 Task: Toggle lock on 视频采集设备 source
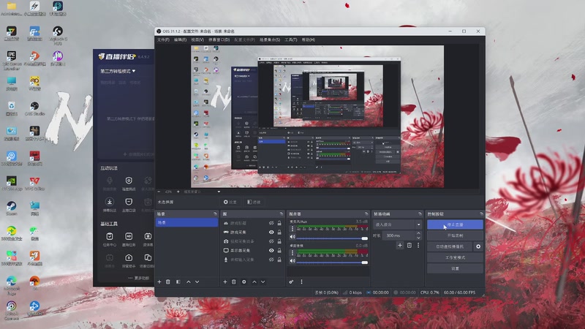click(279, 241)
